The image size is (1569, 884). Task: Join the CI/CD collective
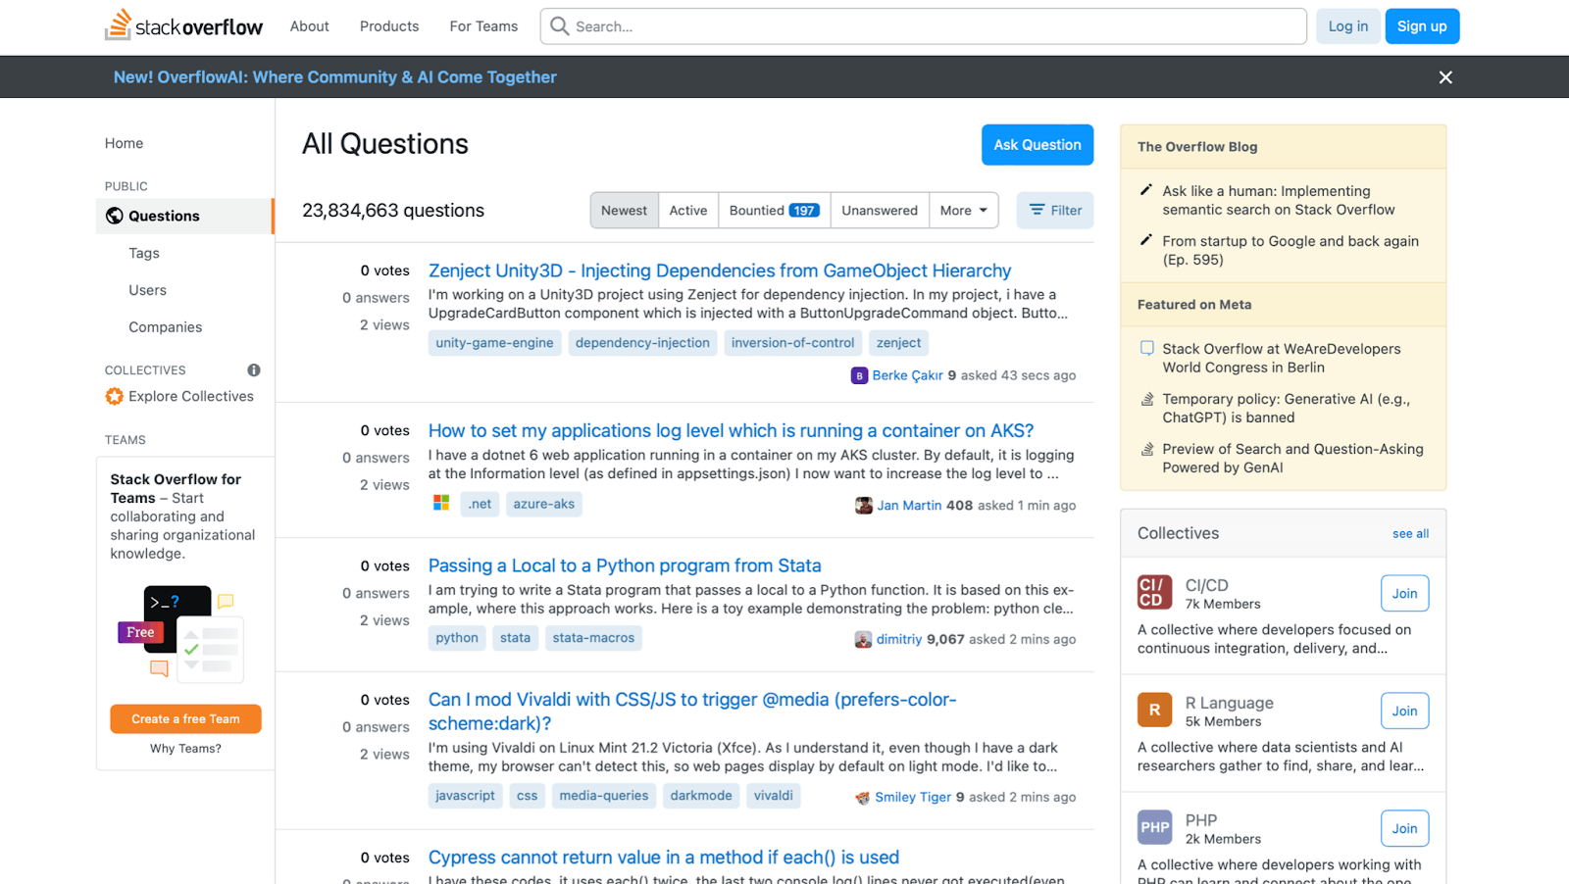pyautogui.click(x=1404, y=593)
